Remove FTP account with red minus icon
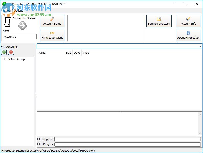 [x=11, y=52]
